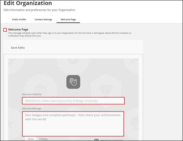The image size is (183, 141).
Task: Enable the Welcome Page checkbox
Action: [x=5, y=30]
